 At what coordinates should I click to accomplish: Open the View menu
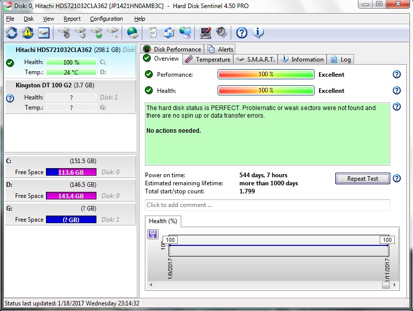click(x=49, y=19)
